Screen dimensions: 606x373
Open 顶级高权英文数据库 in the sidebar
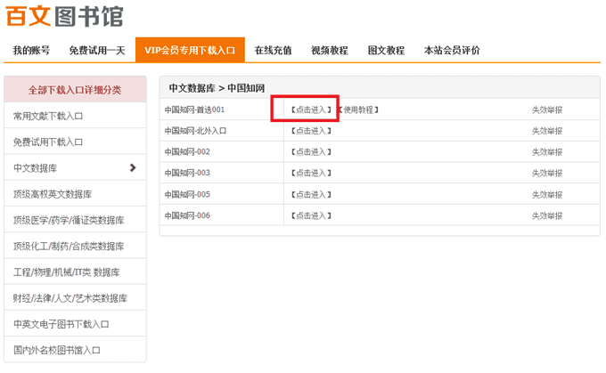tap(75, 194)
